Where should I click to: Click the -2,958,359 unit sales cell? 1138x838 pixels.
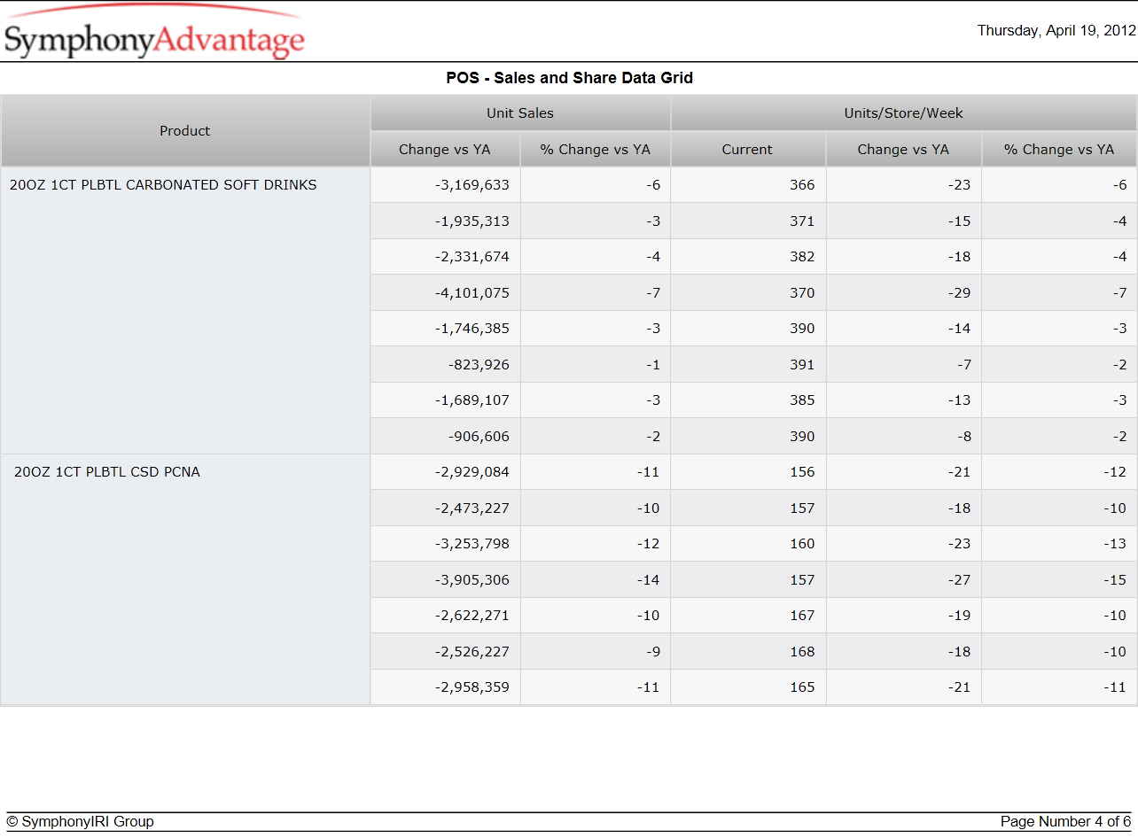pos(445,687)
